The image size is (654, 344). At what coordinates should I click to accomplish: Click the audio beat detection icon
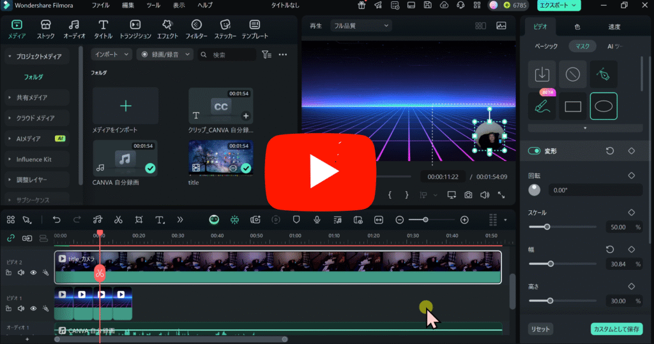tap(98, 220)
